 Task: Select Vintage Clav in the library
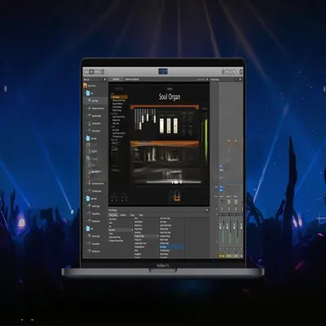[139, 240]
